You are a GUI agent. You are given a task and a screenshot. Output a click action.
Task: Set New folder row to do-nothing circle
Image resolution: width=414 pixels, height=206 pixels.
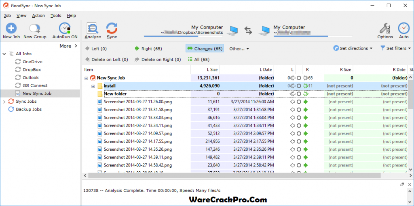[299, 94]
